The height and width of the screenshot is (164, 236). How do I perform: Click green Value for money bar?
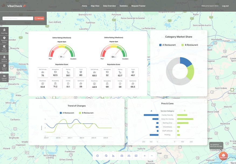tap(185, 119)
